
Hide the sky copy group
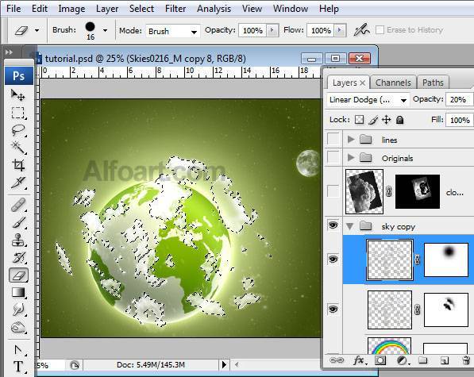coord(333,225)
